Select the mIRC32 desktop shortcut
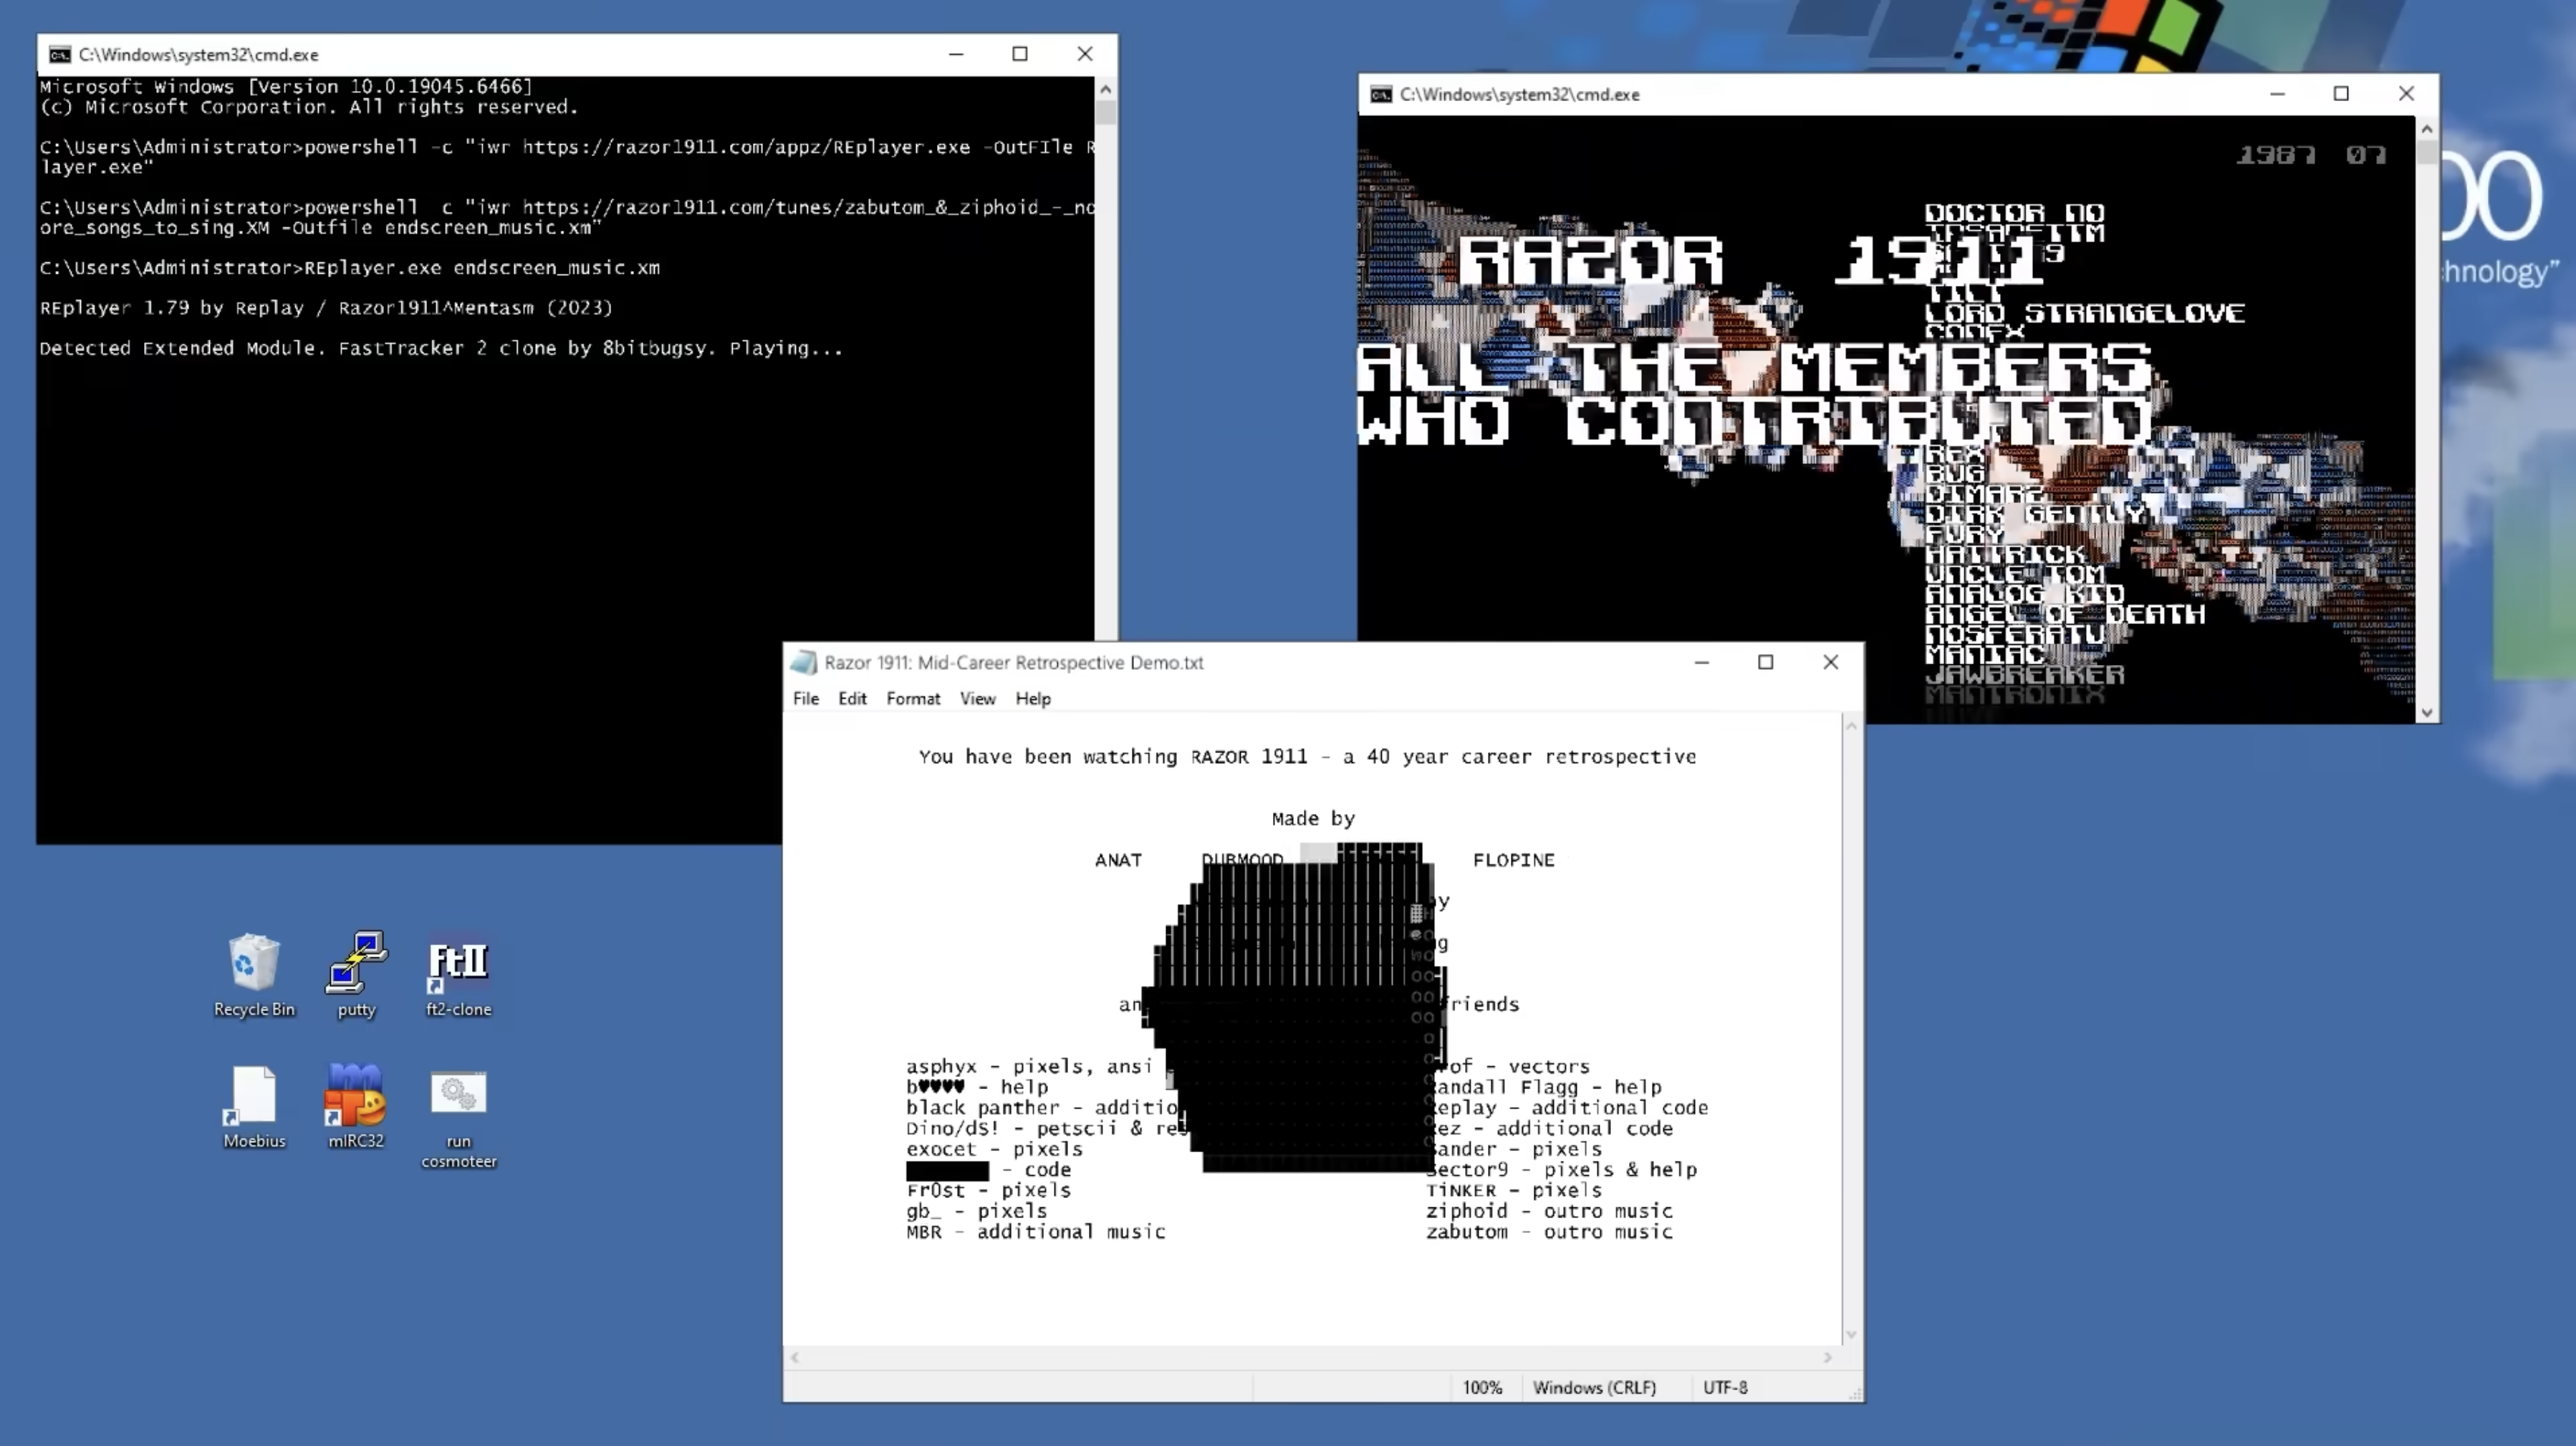 coord(356,1107)
